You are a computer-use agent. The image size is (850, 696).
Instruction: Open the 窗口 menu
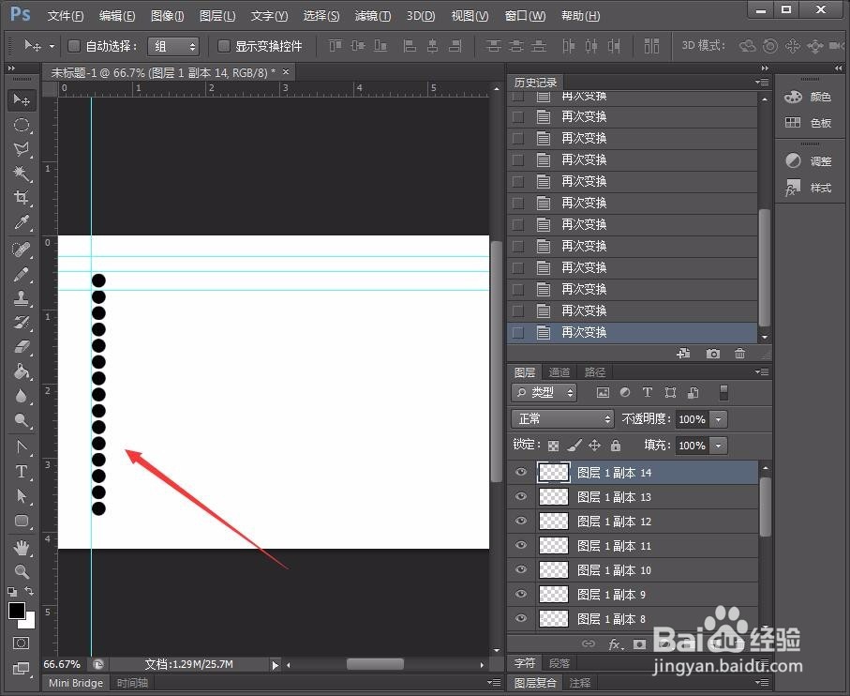coord(525,16)
